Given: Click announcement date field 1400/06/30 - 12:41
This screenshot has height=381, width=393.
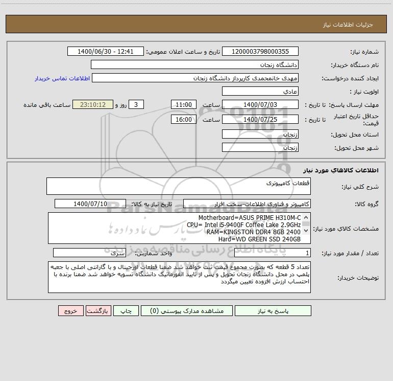Looking at the screenshot, I should click(106, 51).
